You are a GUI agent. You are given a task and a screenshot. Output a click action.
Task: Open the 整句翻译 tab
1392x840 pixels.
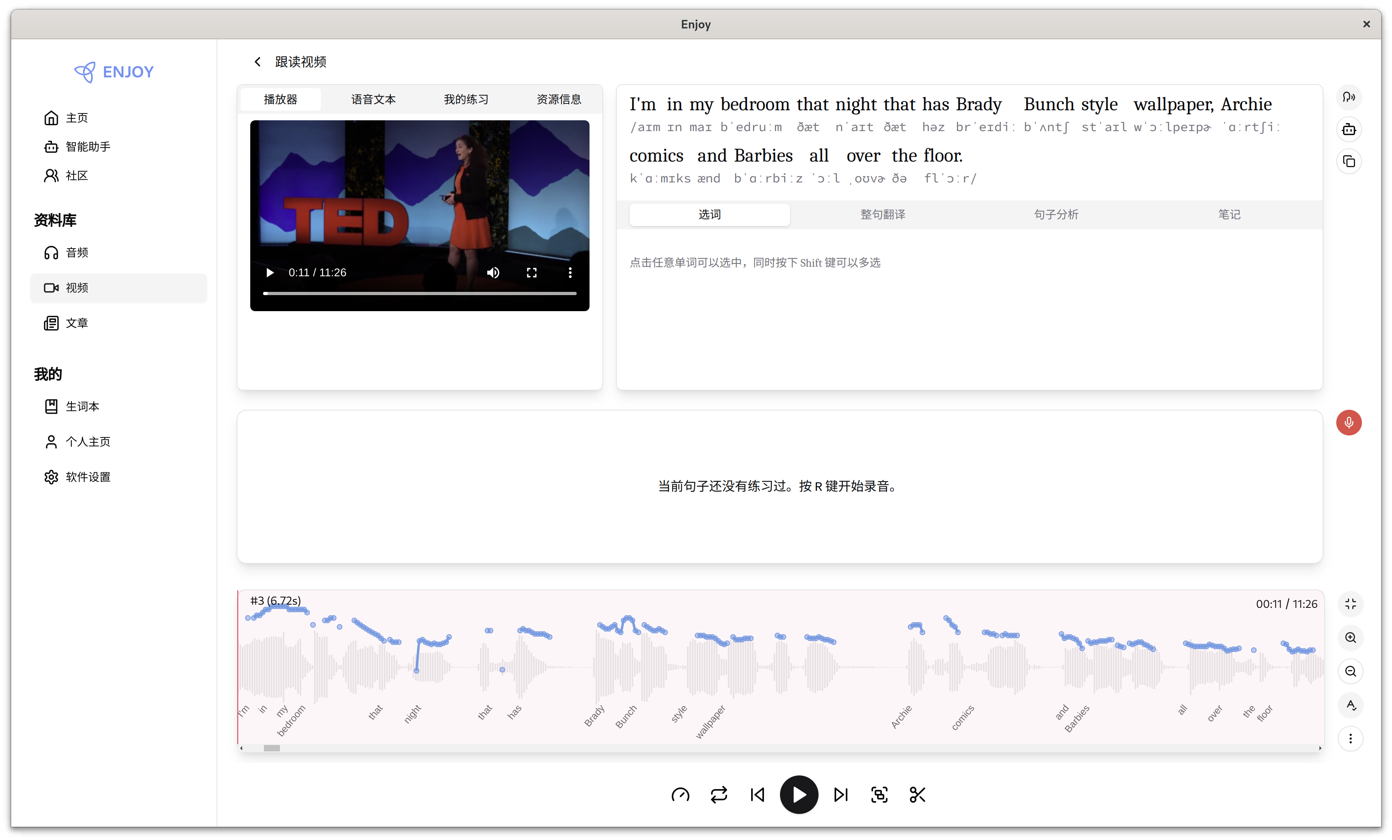(x=882, y=215)
